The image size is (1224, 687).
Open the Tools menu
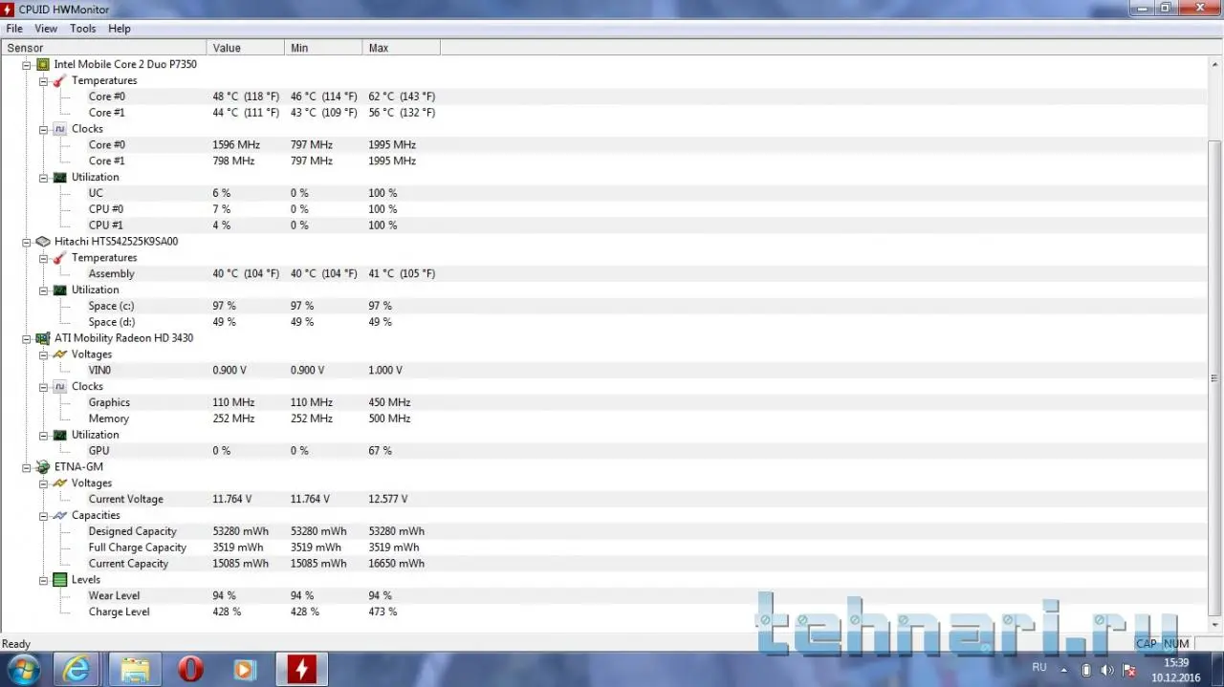click(83, 29)
